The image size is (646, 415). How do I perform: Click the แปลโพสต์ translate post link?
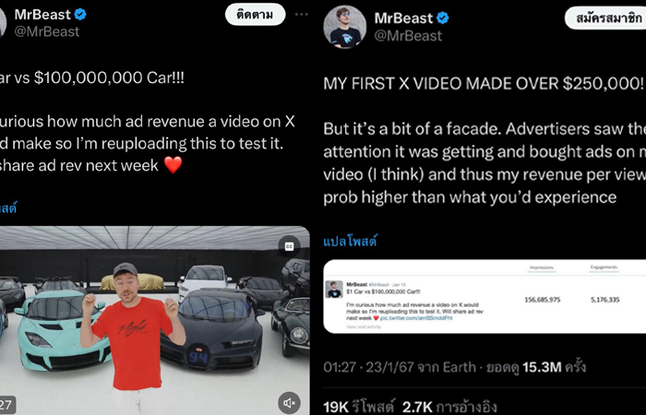pos(350,242)
